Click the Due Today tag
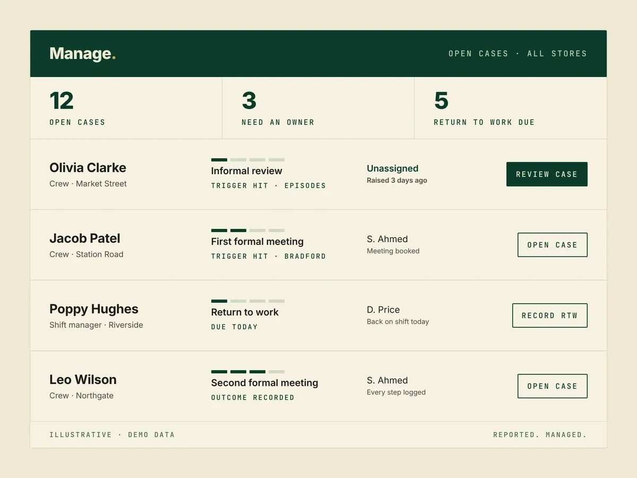The image size is (637, 478). (x=235, y=327)
